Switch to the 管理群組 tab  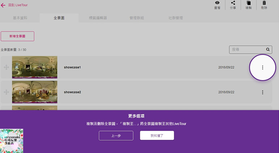137,18
